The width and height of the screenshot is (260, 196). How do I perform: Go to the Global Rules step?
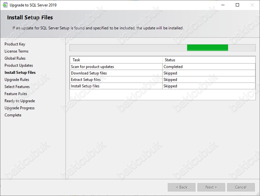tap(15, 58)
